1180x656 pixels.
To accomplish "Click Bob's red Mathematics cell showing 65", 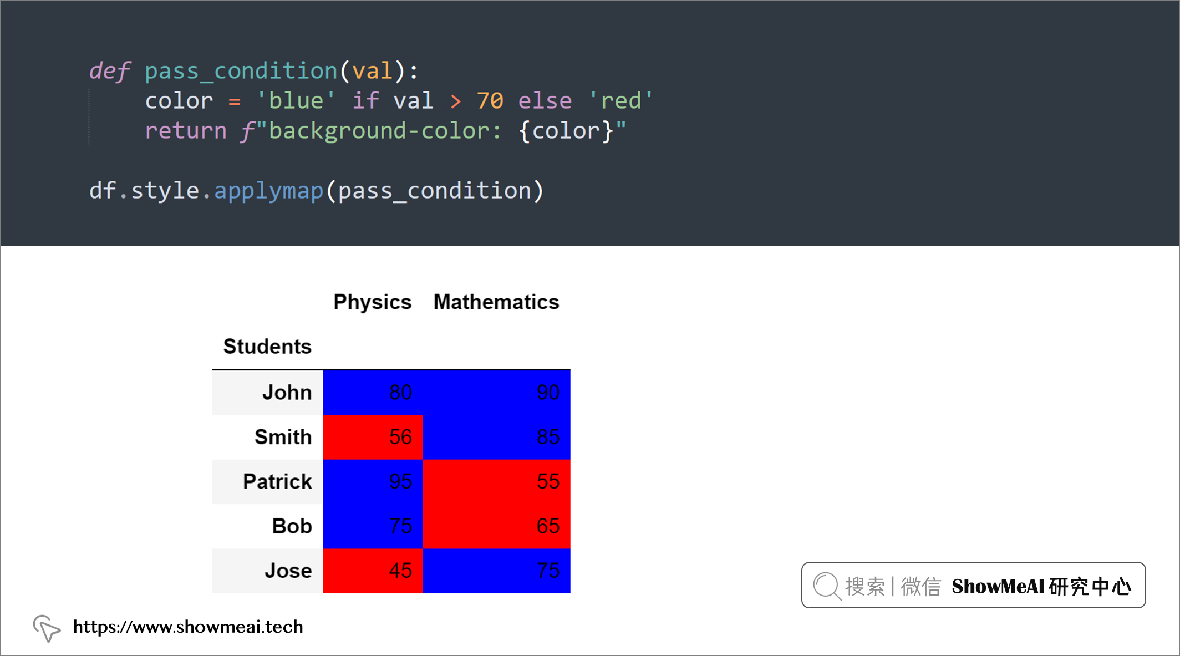I will click(x=496, y=526).
